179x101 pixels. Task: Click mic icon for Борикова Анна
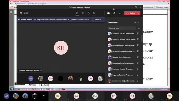[x=138, y=63]
